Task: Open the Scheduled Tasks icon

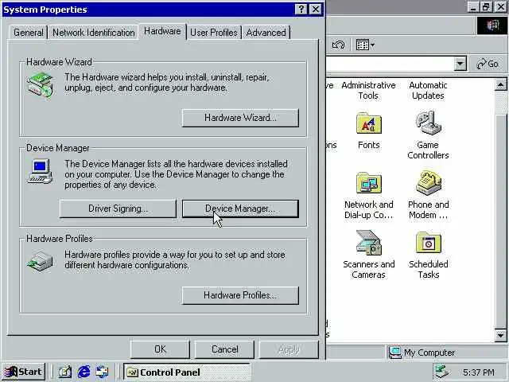Action: (x=428, y=243)
